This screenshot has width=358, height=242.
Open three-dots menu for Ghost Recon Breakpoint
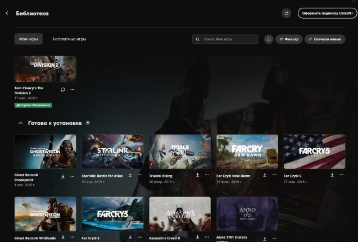pyautogui.click(x=72, y=175)
